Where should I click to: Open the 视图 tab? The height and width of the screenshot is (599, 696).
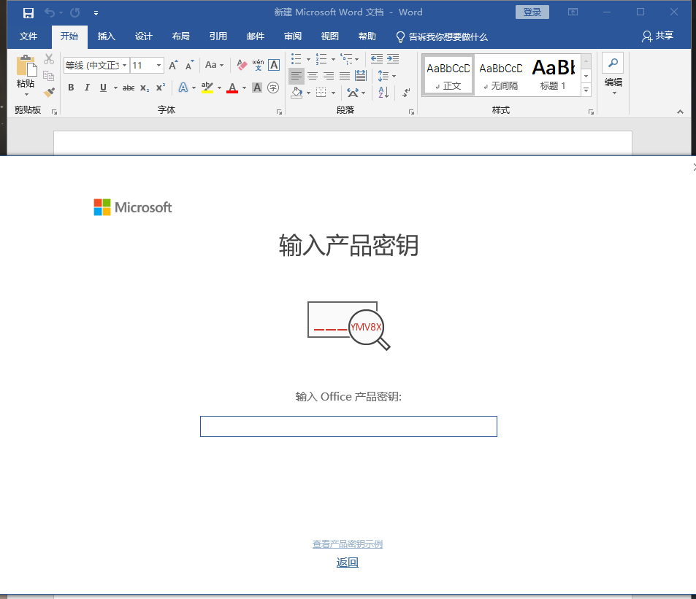330,36
